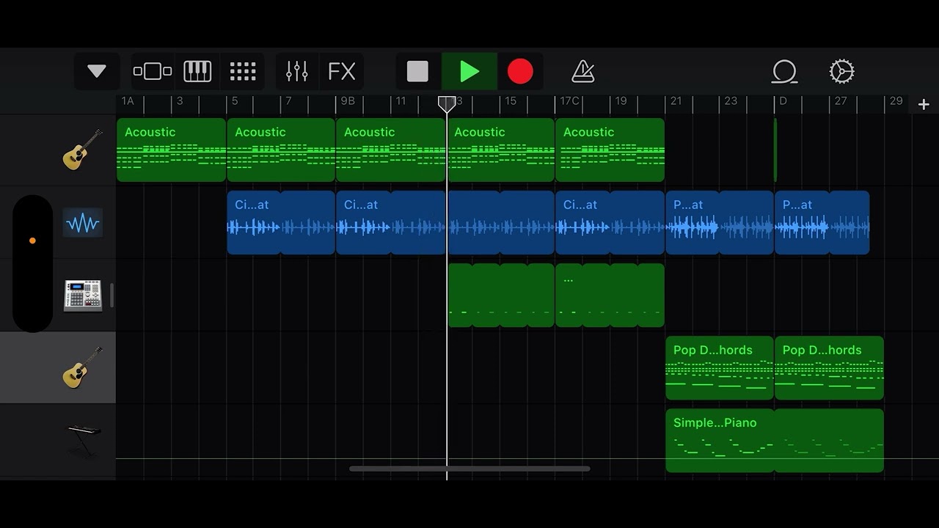Select the first Acoustic region at bar 1A
The image size is (939, 528).
tap(171, 150)
